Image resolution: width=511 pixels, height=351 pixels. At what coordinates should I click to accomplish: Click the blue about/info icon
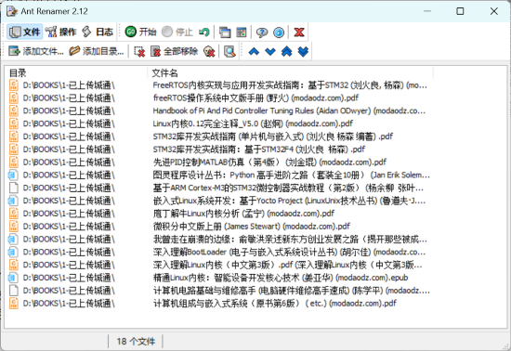[x=279, y=32]
